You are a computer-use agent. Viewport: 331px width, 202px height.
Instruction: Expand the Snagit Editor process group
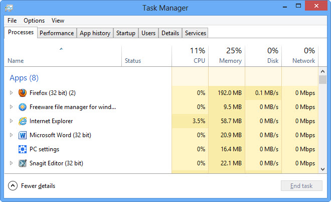pyautogui.click(x=11, y=163)
